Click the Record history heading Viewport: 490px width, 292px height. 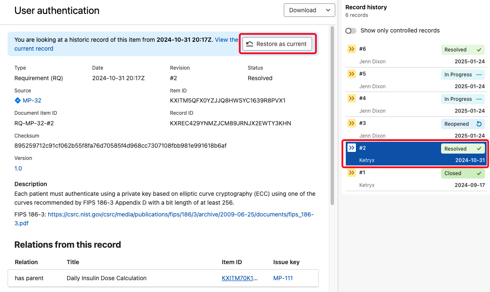366,7
